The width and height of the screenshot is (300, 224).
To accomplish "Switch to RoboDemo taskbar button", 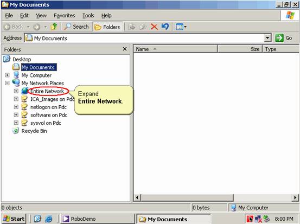I will (x=98, y=219).
